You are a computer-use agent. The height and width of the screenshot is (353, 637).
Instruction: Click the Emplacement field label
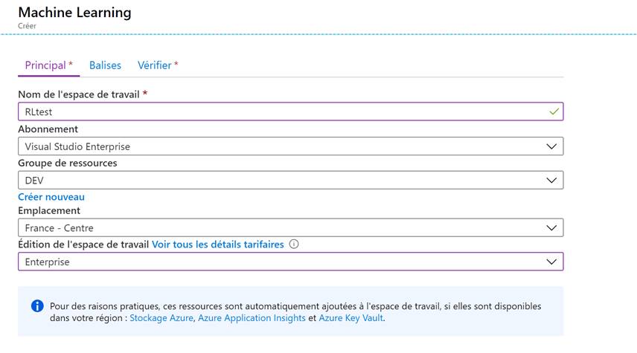pos(49,210)
